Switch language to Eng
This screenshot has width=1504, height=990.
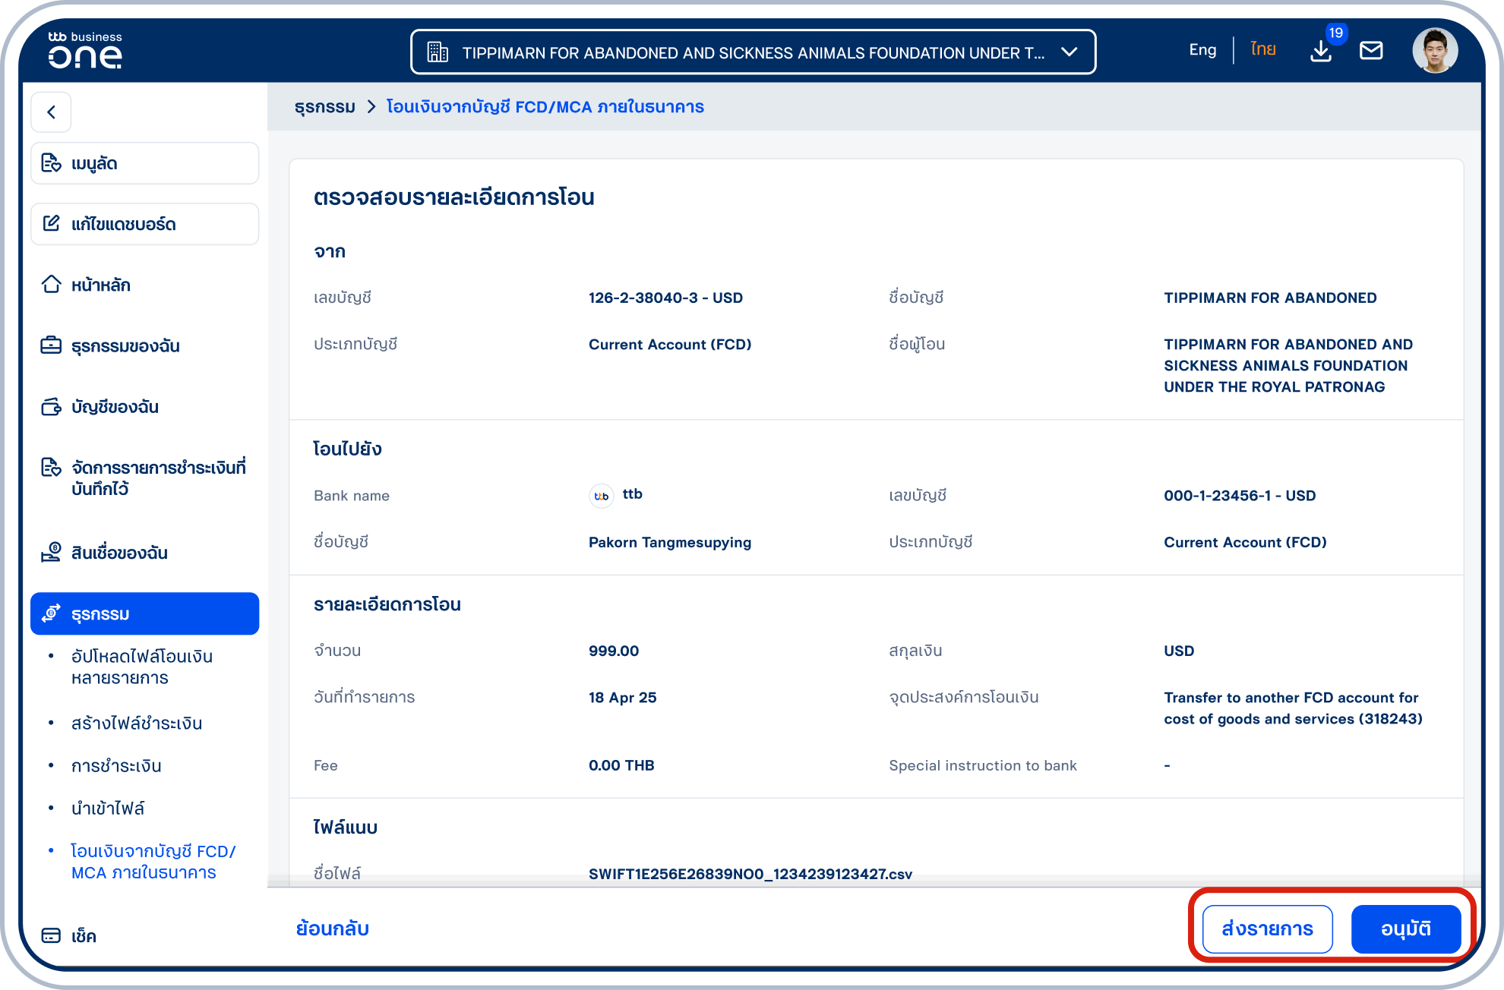[x=1202, y=50]
